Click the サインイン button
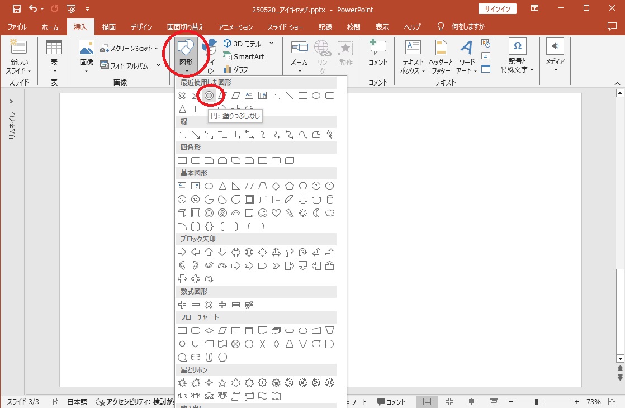The width and height of the screenshot is (625, 408). pyautogui.click(x=497, y=9)
